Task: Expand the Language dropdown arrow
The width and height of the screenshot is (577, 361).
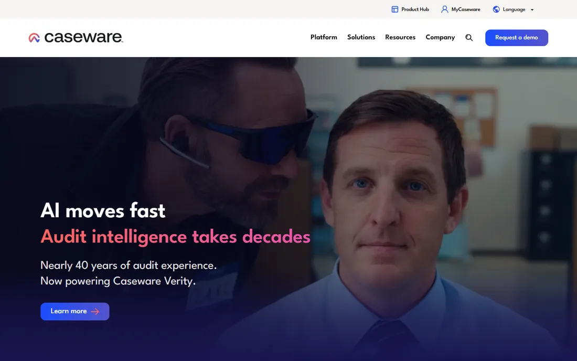Action: [x=532, y=10]
